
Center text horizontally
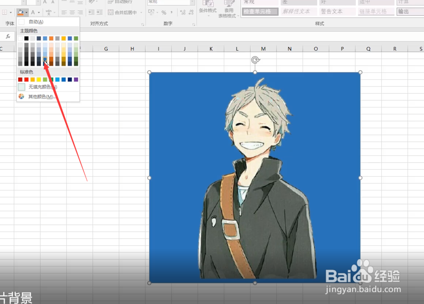coord(72,12)
